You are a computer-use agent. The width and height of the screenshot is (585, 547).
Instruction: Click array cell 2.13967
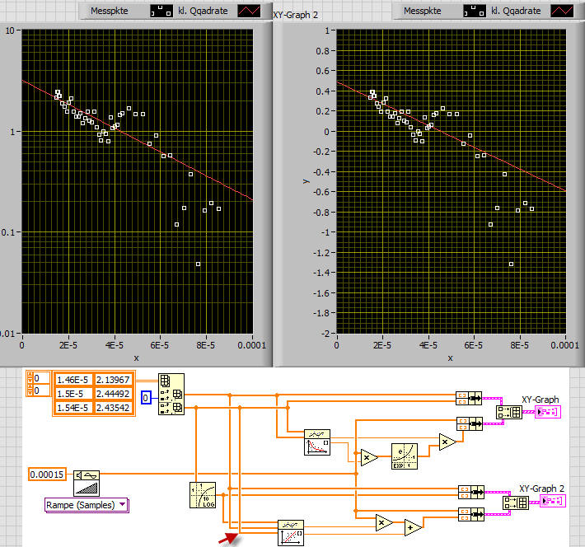tap(114, 380)
